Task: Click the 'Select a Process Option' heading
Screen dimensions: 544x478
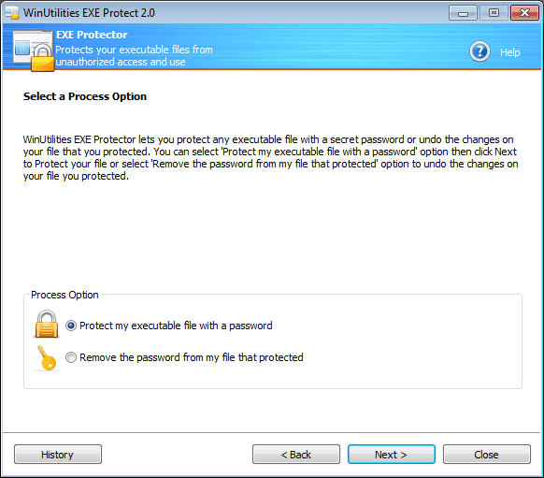Action: point(85,96)
